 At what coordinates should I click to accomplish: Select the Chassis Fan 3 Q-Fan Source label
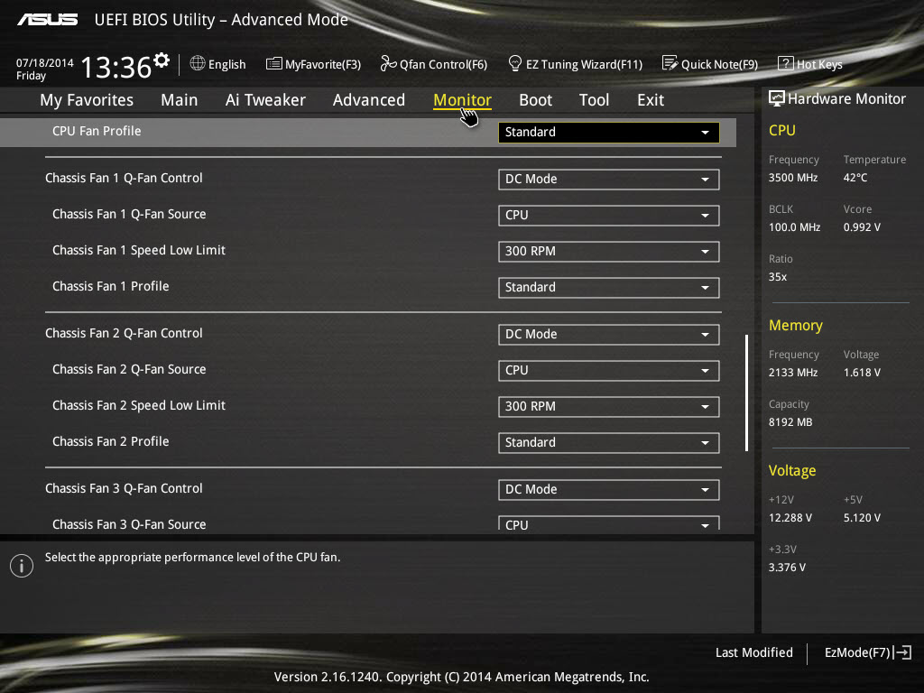click(x=129, y=524)
